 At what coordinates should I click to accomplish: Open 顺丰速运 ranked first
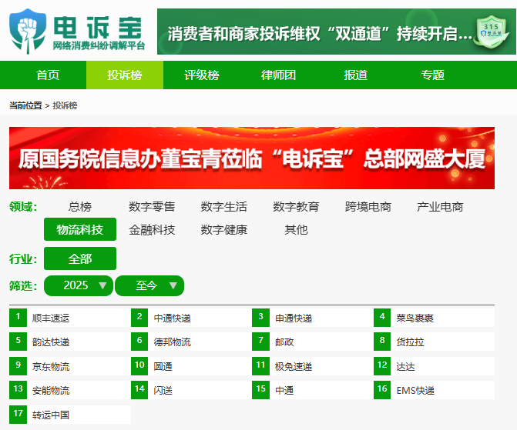click(51, 318)
